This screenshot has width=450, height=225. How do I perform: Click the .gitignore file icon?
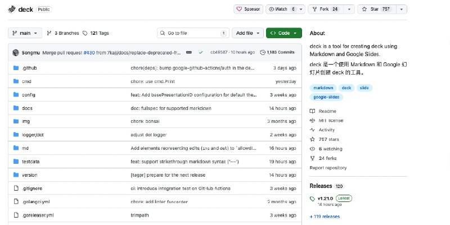click(16, 189)
